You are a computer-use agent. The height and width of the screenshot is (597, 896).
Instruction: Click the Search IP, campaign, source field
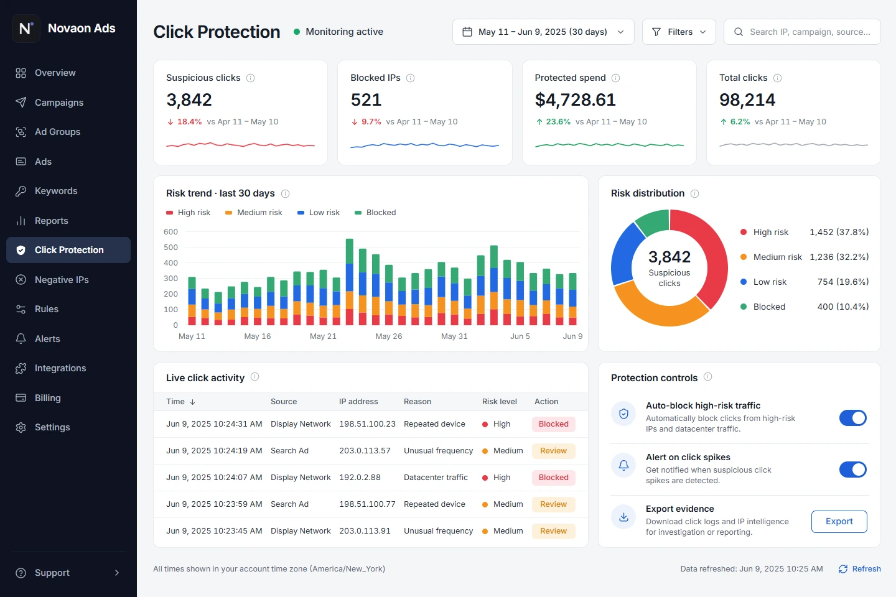[802, 32]
